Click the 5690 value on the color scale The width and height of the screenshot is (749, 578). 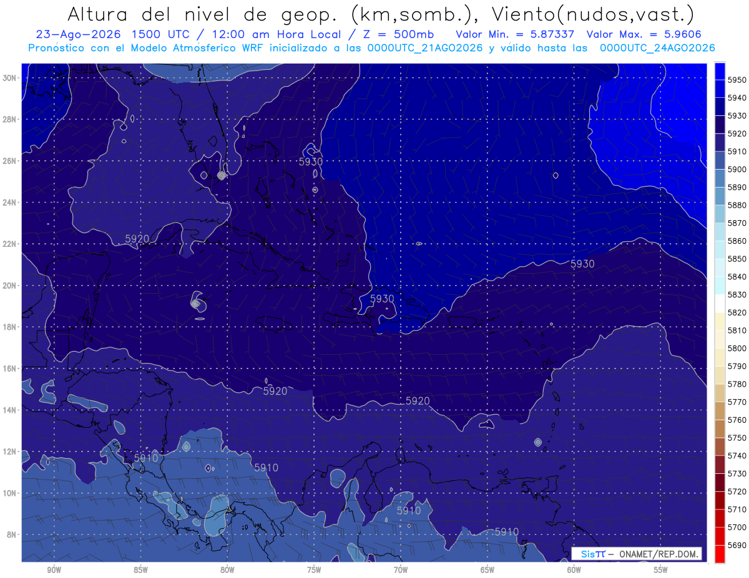pyautogui.click(x=737, y=545)
